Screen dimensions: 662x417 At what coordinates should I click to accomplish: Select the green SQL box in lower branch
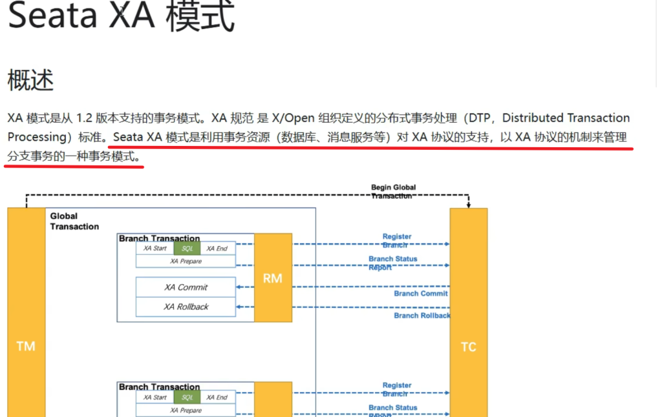tap(187, 398)
